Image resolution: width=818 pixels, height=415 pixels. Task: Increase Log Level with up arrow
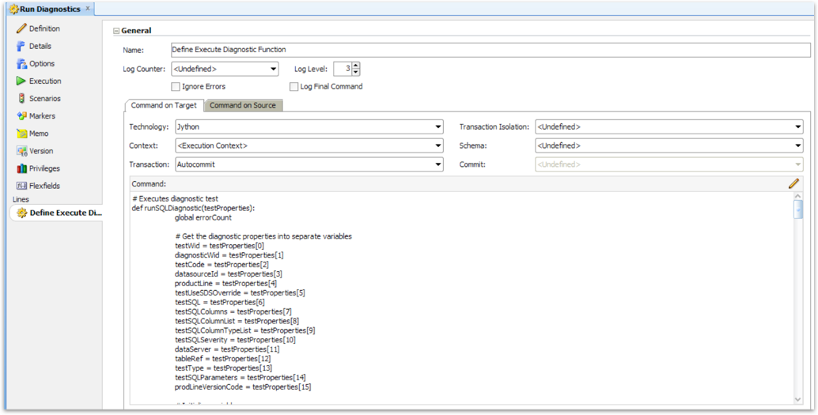coord(356,66)
